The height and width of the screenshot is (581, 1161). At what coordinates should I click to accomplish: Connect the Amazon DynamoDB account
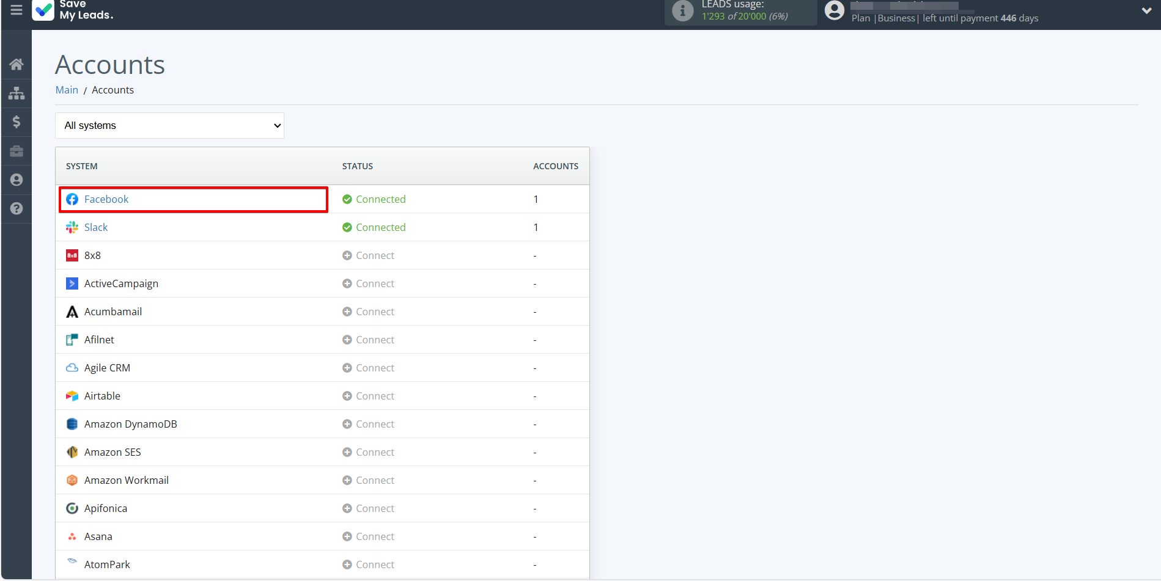(368, 424)
